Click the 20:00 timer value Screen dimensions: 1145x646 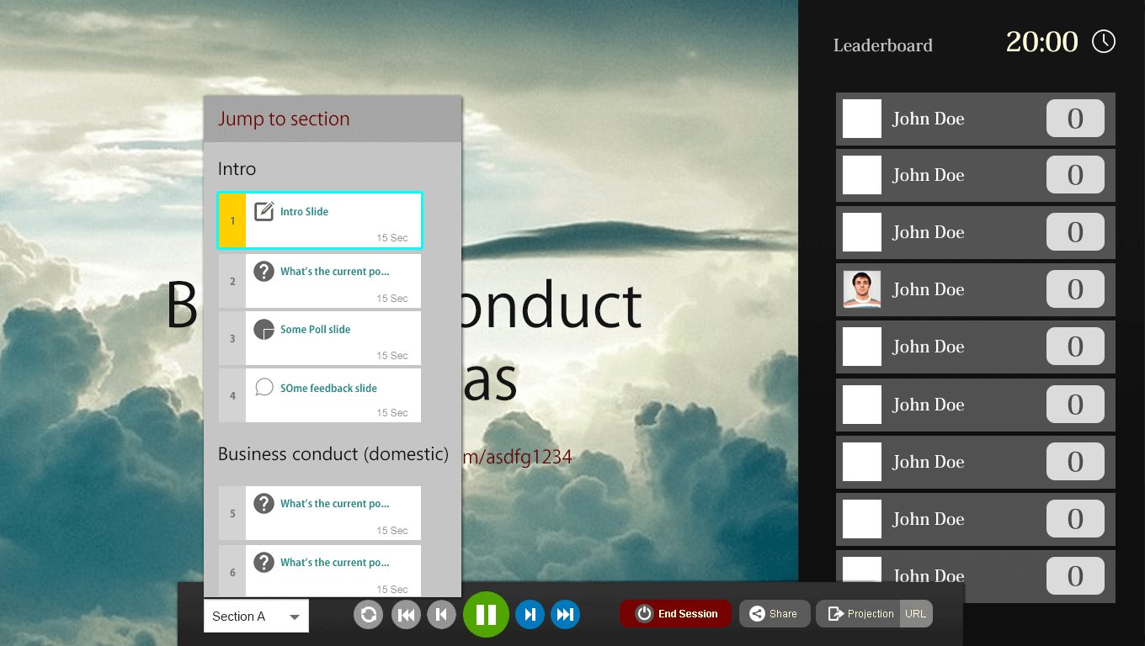click(x=1042, y=41)
